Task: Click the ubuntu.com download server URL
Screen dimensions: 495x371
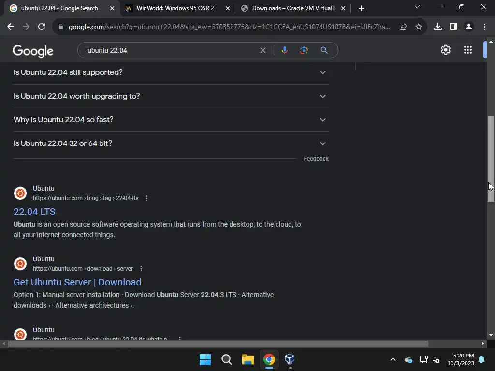Action: [83, 269]
